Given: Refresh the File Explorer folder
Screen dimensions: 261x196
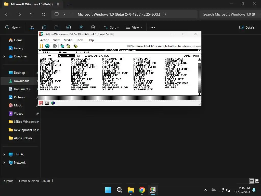Looking at the screenshot, I should click(44, 14).
